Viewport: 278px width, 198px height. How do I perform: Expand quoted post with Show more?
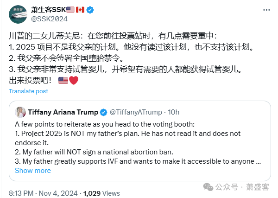pos(33,170)
